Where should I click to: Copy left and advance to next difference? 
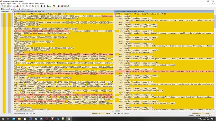click(x=50, y=6)
